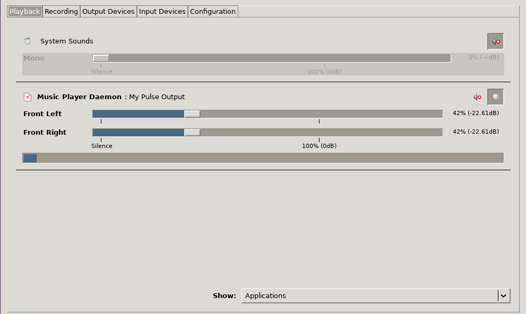Open the Recording tab
Viewport: 526px width, 314px height.
tap(61, 11)
